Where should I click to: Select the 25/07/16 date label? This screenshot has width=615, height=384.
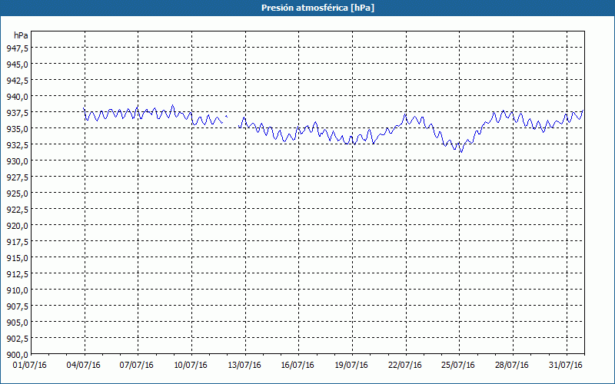(458, 366)
